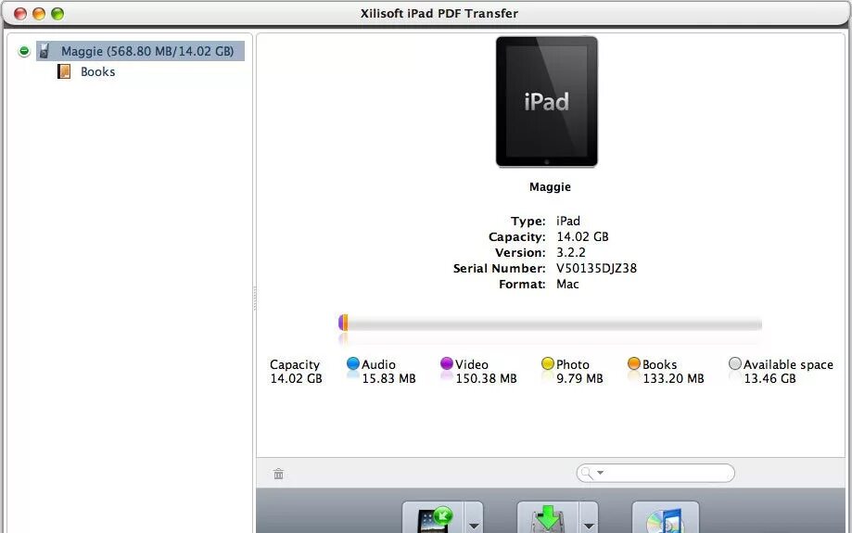
Task: Click the blue Audio legend dot
Action: [x=353, y=363]
